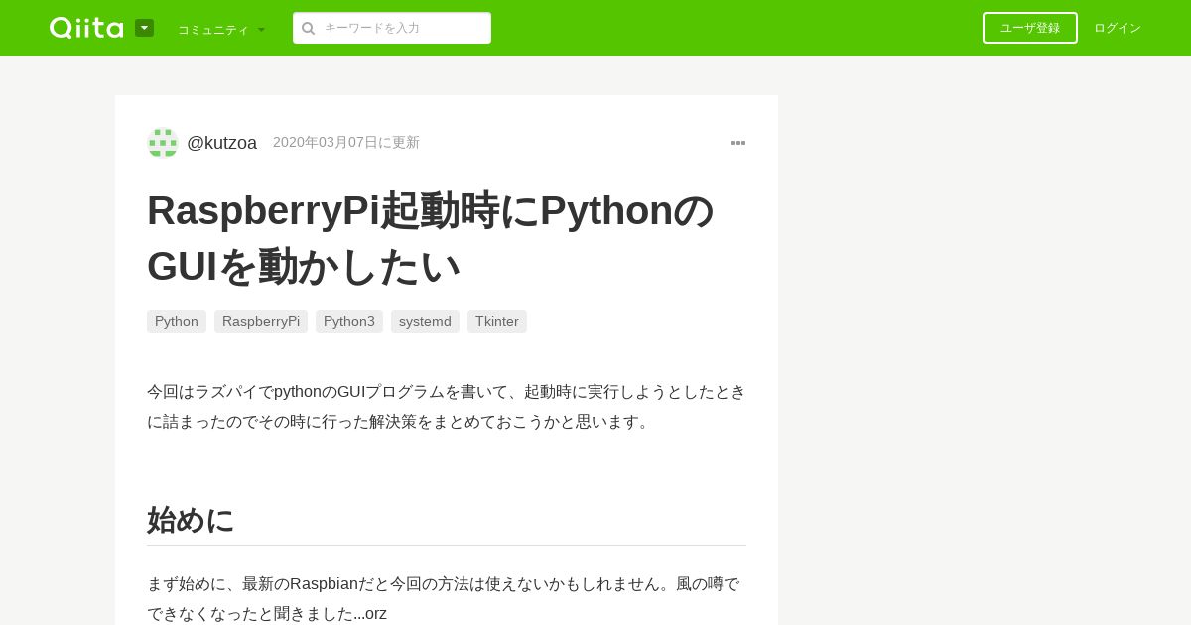Select the Python tag

click(177, 321)
